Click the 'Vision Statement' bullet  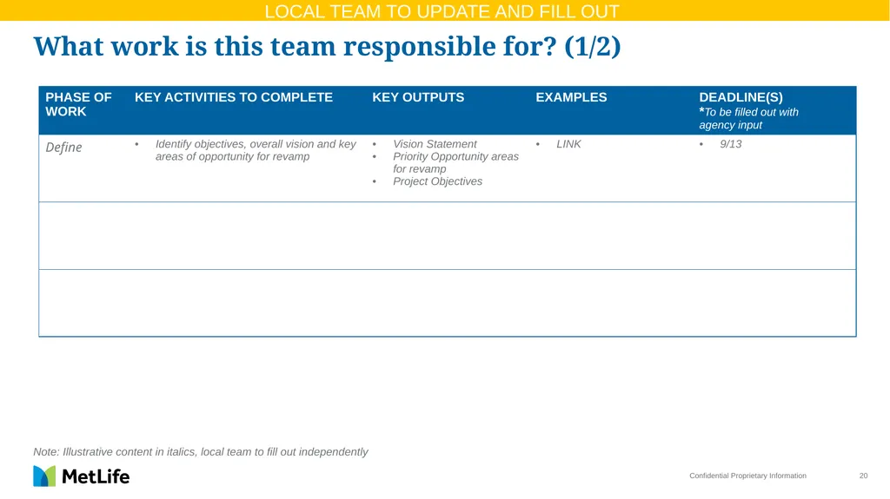tap(435, 144)
